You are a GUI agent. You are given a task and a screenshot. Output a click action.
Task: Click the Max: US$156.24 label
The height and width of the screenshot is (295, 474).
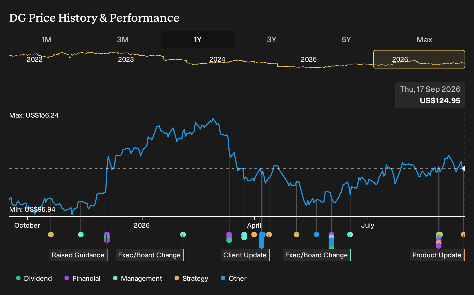(x=34, y=115)
